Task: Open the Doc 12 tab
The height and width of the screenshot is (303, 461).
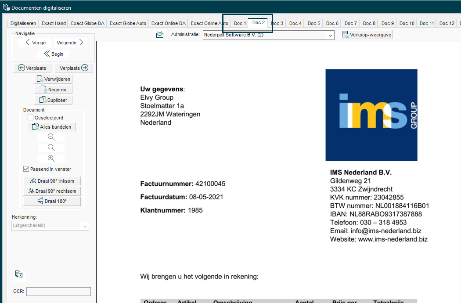Action: (447, 23)
